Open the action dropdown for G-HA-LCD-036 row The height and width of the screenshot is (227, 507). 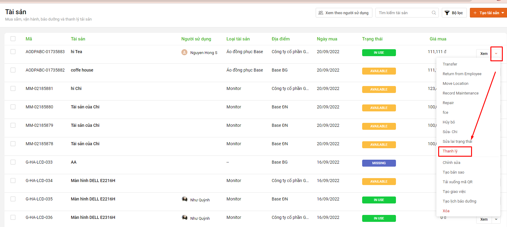pyautogui.click(x=496, y=219)
